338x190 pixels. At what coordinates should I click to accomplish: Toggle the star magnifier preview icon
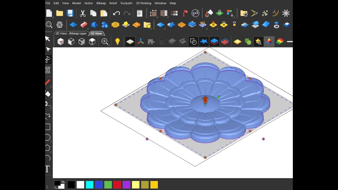(x=259, y=42)
